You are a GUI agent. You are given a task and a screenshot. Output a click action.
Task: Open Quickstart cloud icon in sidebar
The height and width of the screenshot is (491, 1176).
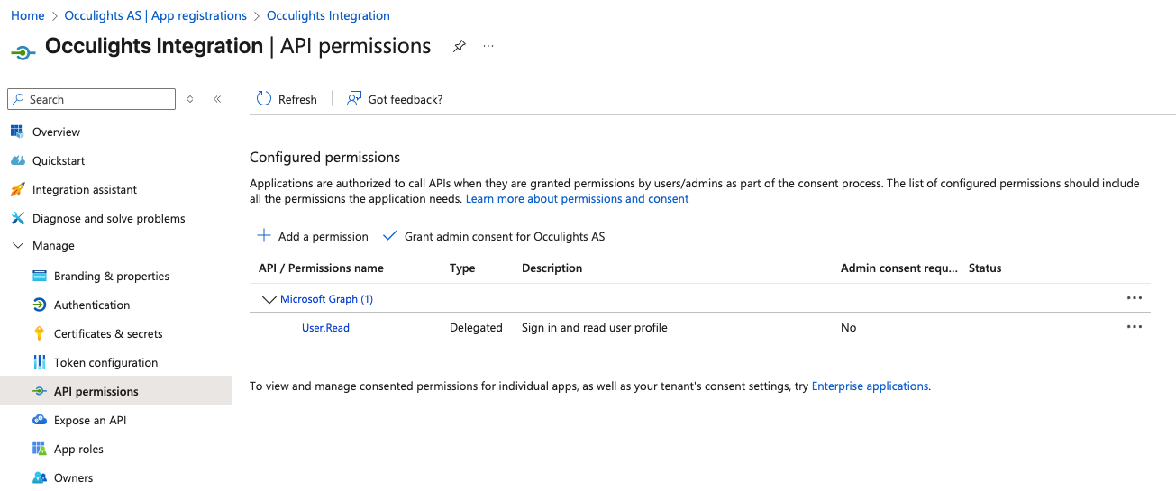pyautogui.click(x=17, y=160)
